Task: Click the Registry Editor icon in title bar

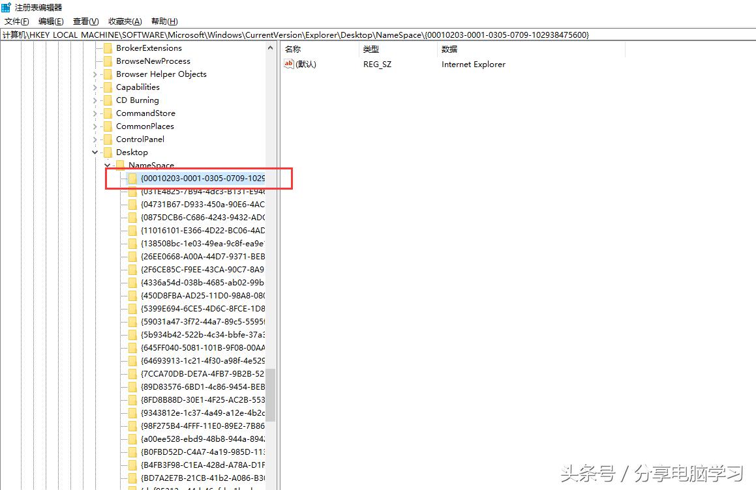Action: tap(7, 7)
